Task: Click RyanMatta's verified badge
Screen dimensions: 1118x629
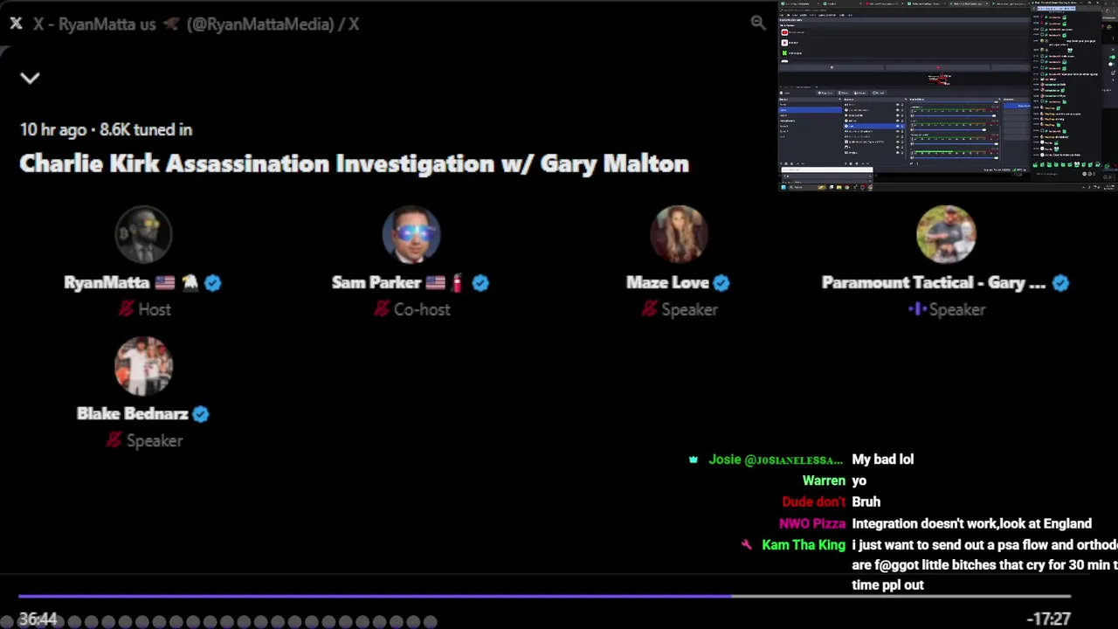Action: tap(212, 282)
